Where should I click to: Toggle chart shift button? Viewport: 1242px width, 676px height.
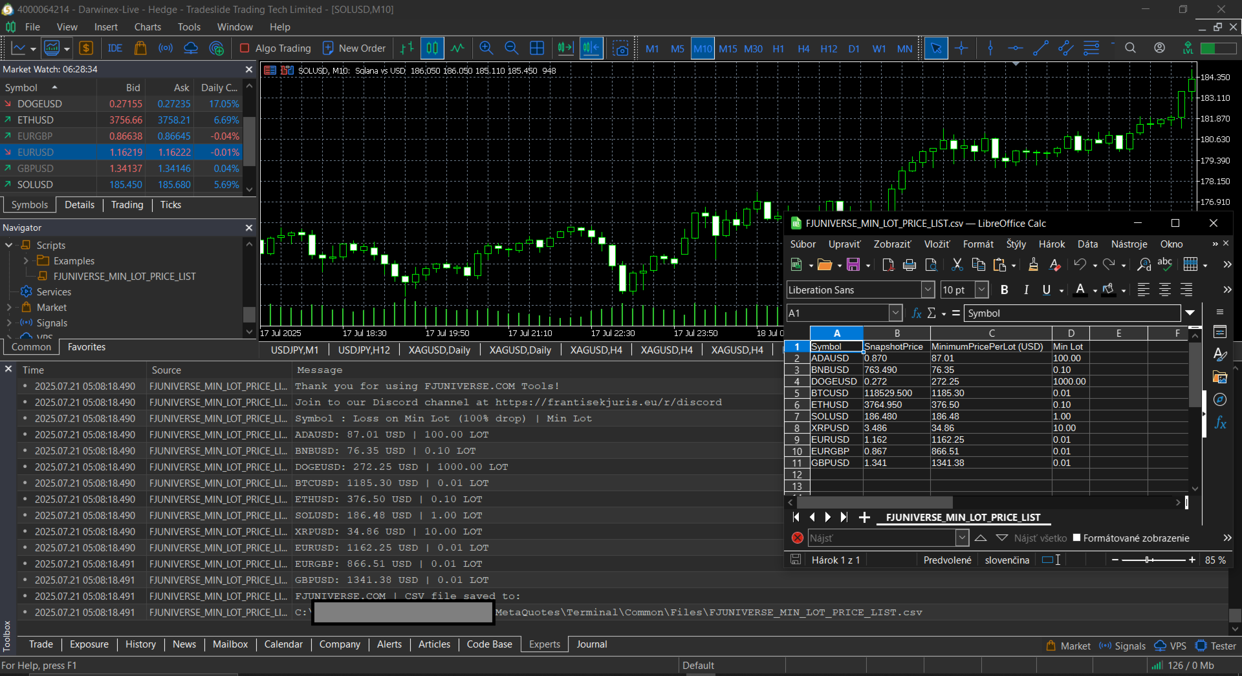(x=591, y=48)
